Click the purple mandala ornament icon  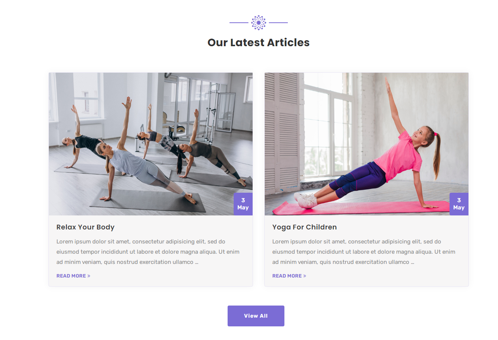point(259,23)
